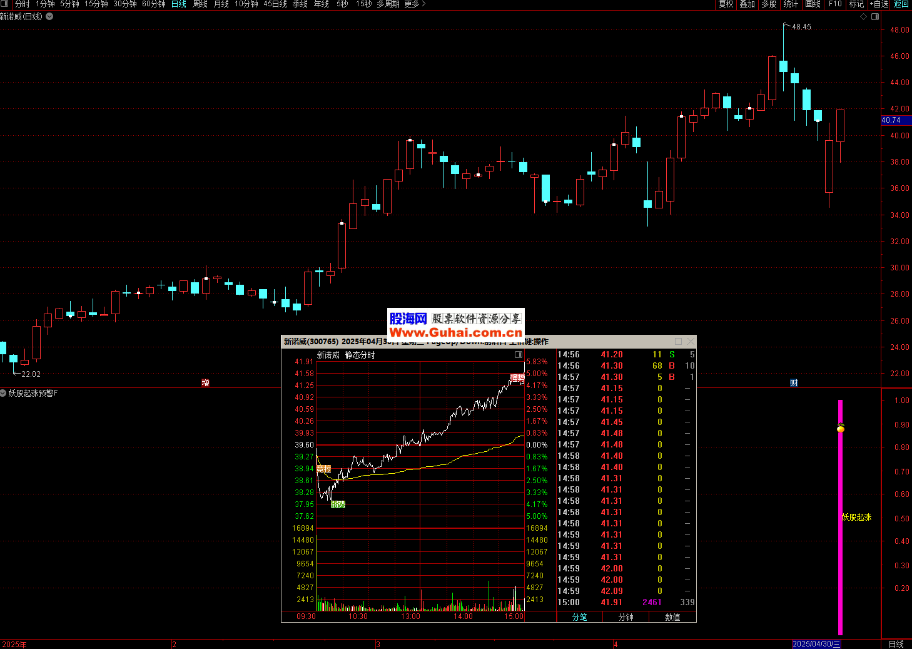
Task: Click the diamond icon above the chart
Action: click(x=863, y=17)
